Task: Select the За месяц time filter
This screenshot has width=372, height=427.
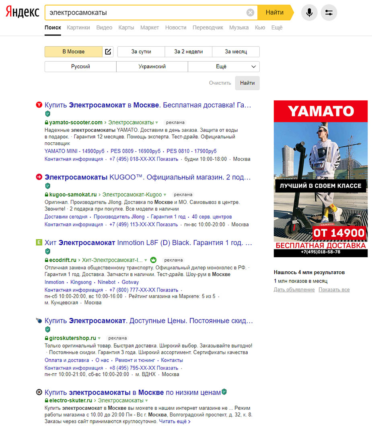Action: [x=236, y=52]
